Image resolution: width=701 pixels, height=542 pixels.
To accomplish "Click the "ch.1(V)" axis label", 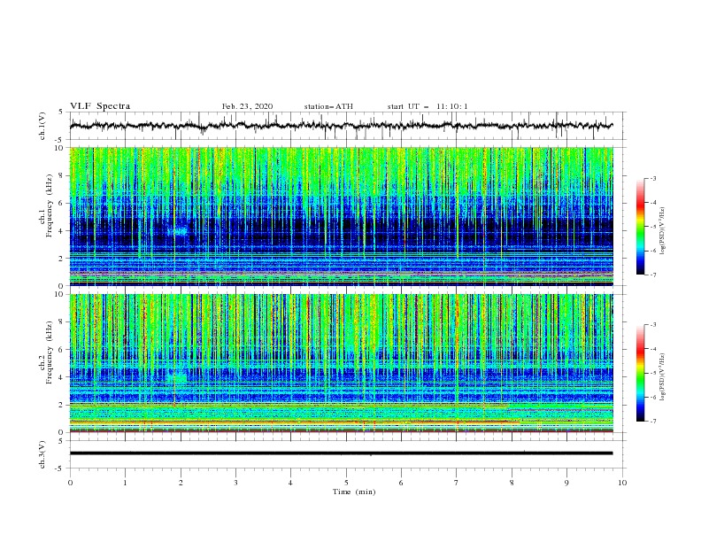I will tap(42, 126).
